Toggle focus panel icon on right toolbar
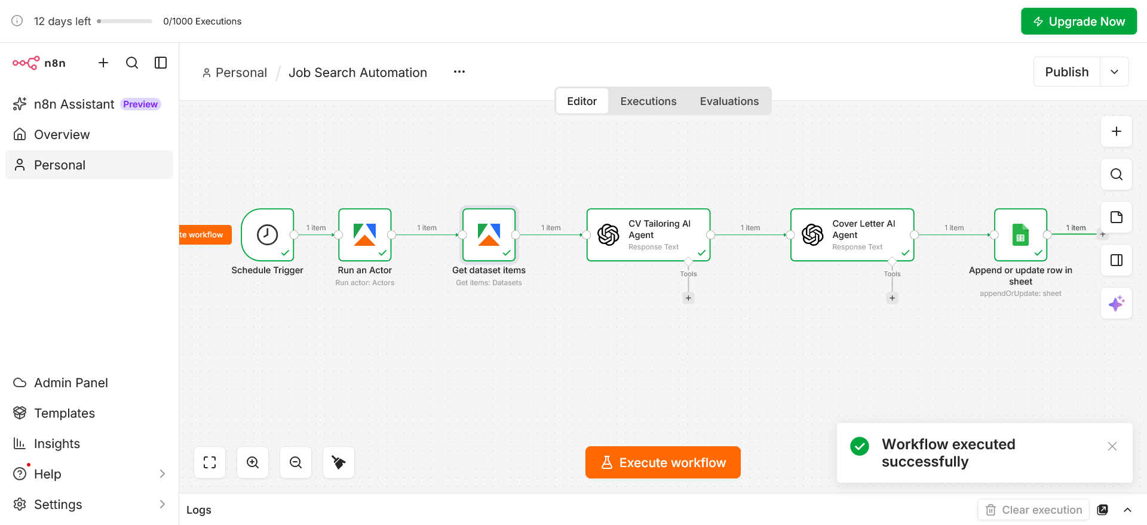Screen dimensions: 1147x525 coord(1117,260)
